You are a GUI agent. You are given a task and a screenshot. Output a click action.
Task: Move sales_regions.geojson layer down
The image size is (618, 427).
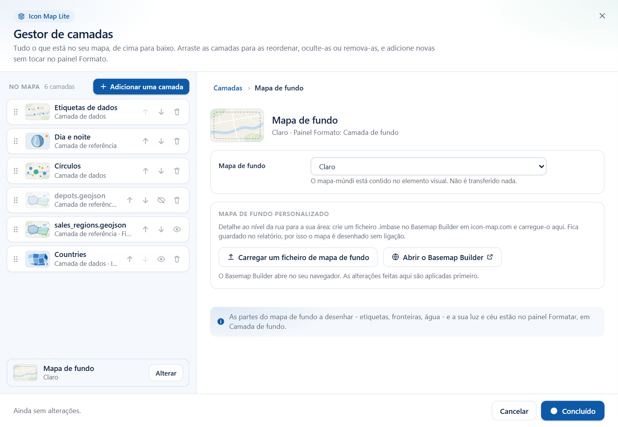[161, 230]
